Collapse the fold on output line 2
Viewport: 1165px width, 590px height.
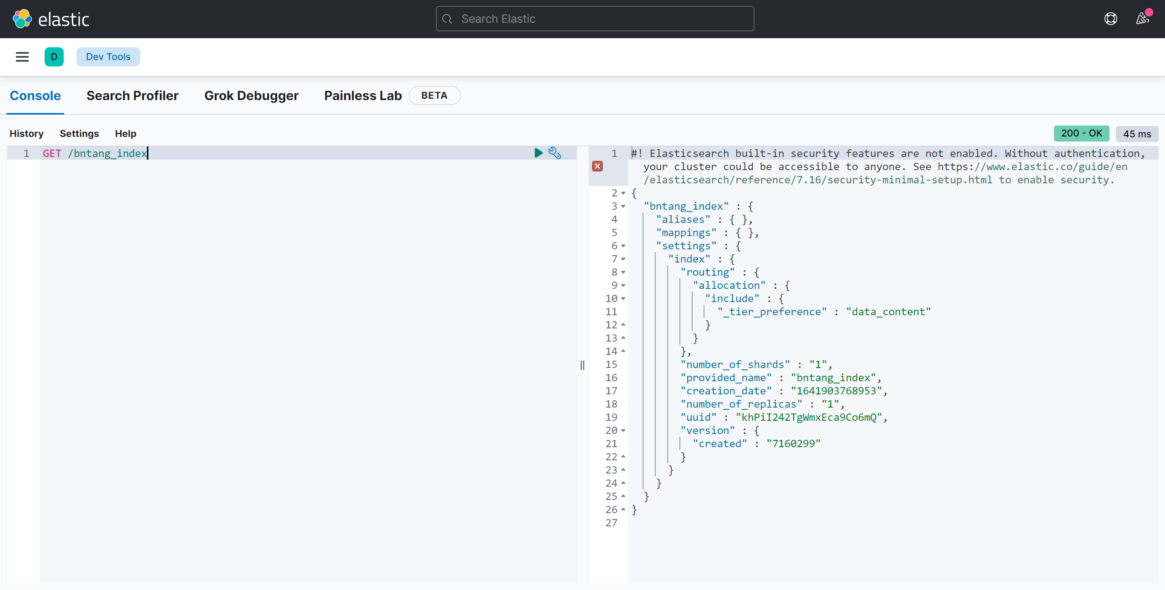(x=623, y=193)
